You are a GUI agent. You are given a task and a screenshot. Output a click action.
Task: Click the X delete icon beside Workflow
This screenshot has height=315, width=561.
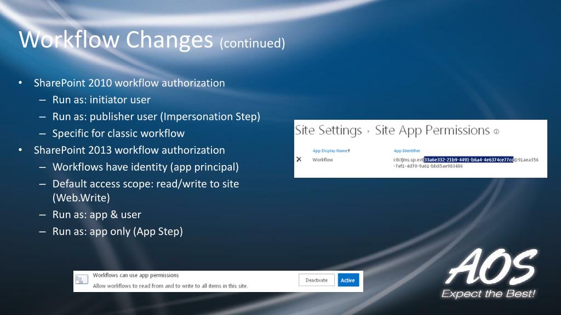point(299,159)
